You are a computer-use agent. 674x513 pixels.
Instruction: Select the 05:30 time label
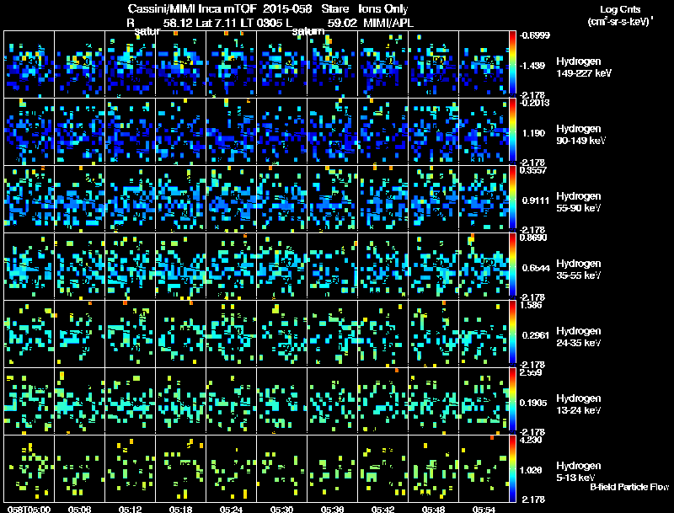(x=282, y=509)
